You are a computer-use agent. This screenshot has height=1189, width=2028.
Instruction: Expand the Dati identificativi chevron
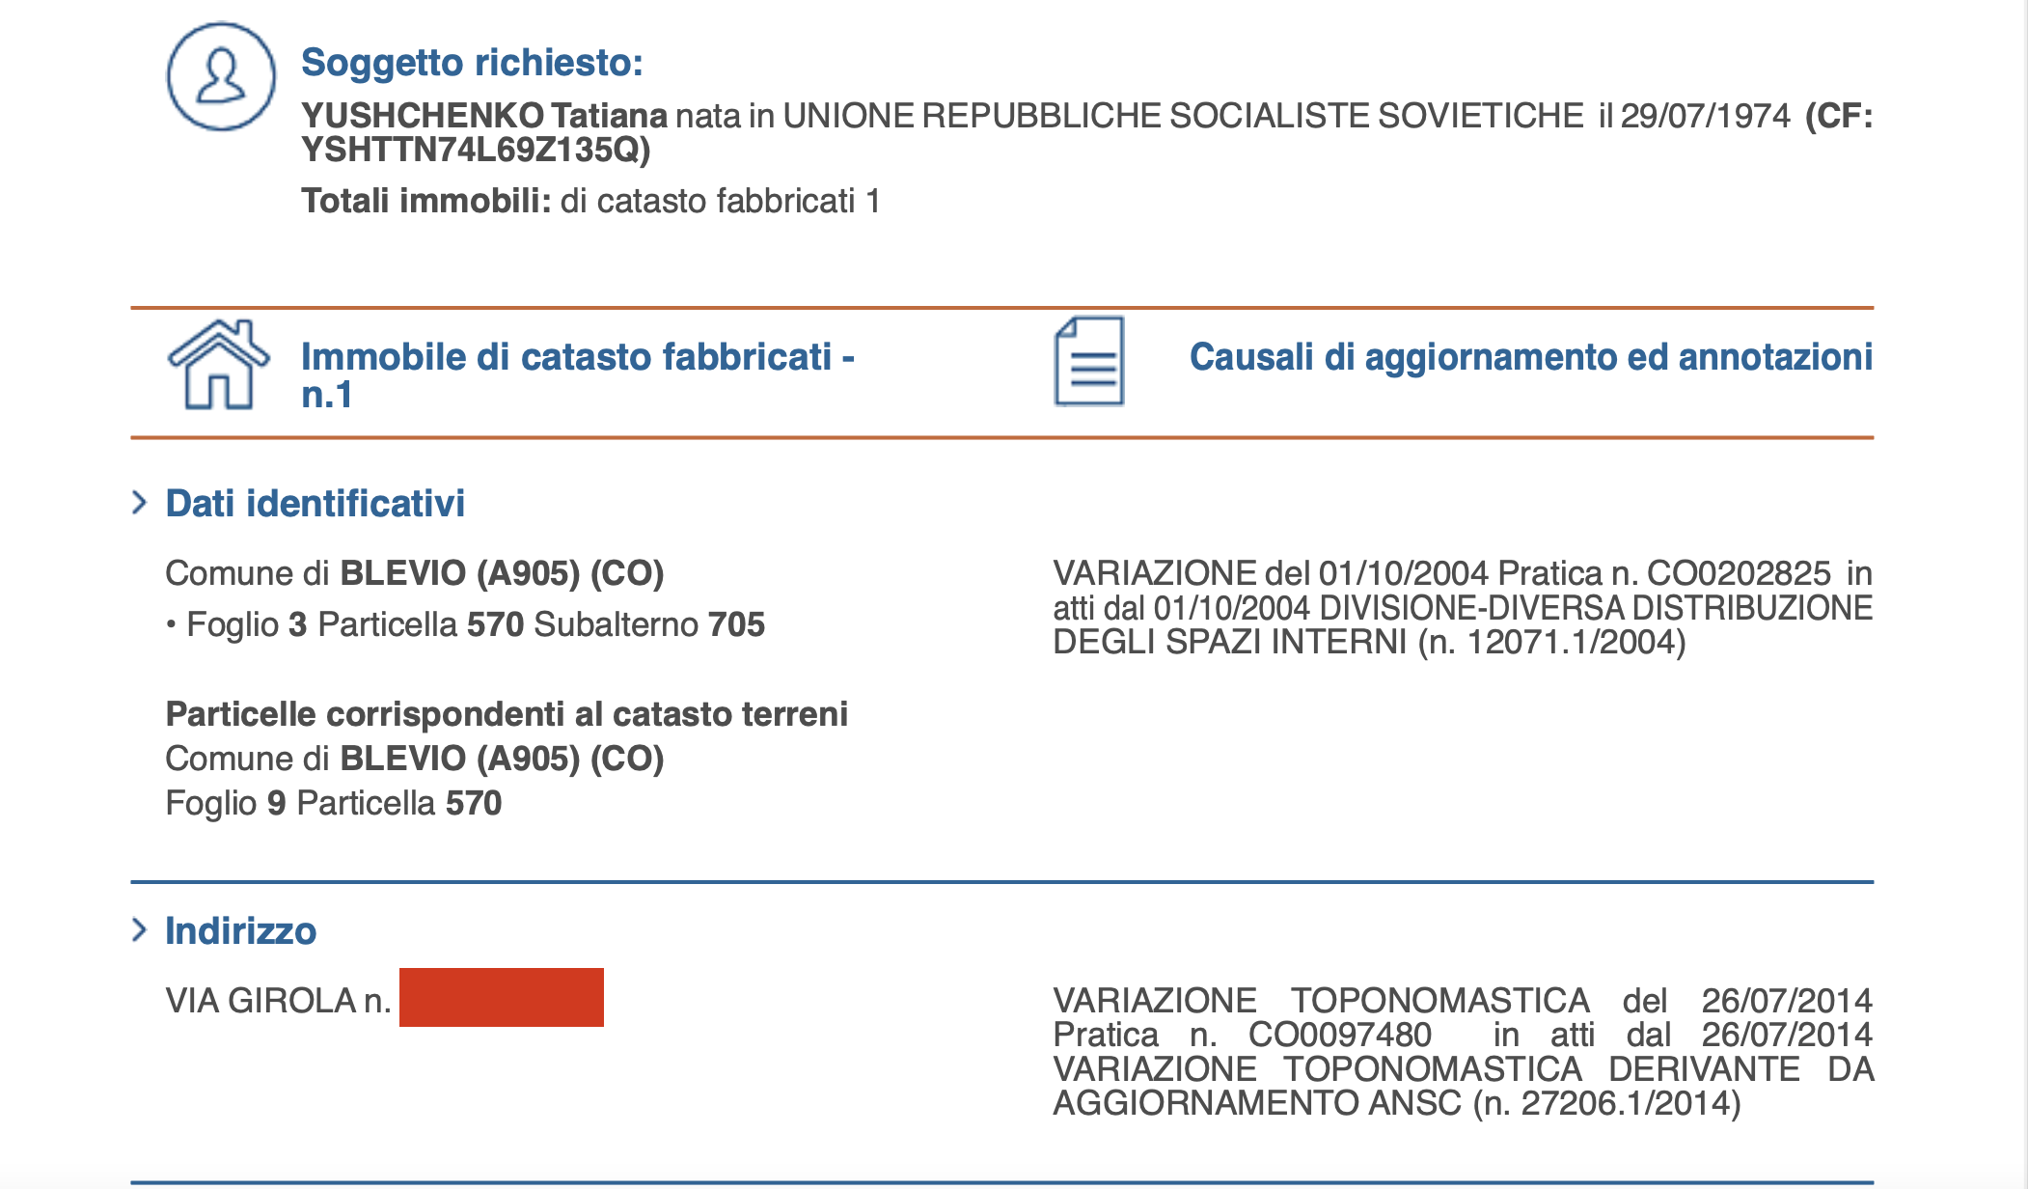tap(140, 503)
